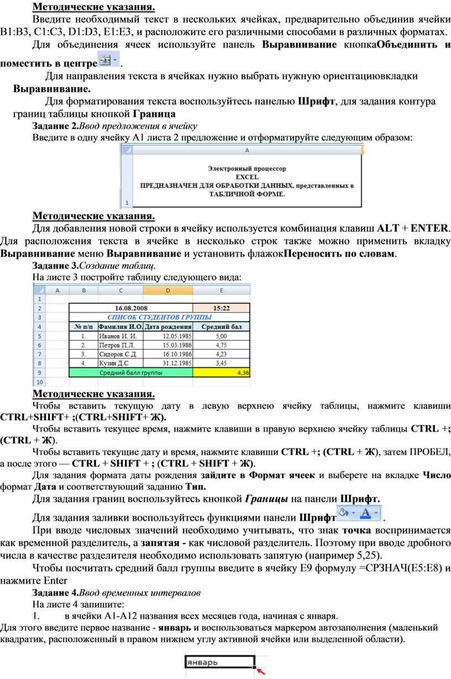Click the time cell showing 15:22
Image resolution: width=451 pixels, height=679 pixels.
[x=221, y=308]
